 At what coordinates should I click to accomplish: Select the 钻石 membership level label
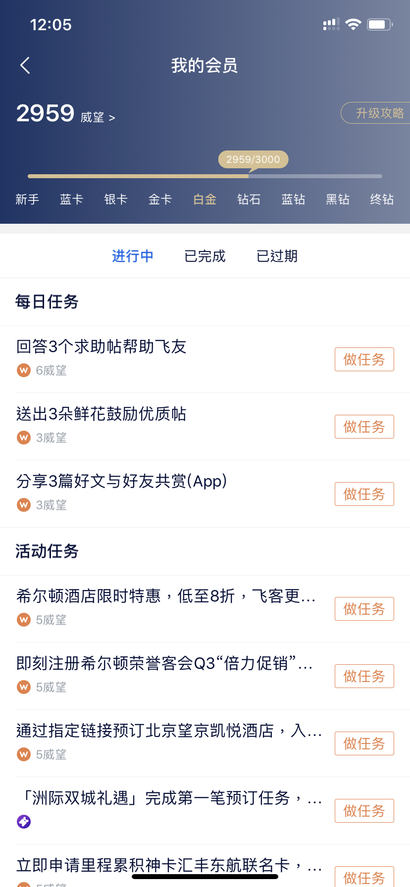pos(249,199)
